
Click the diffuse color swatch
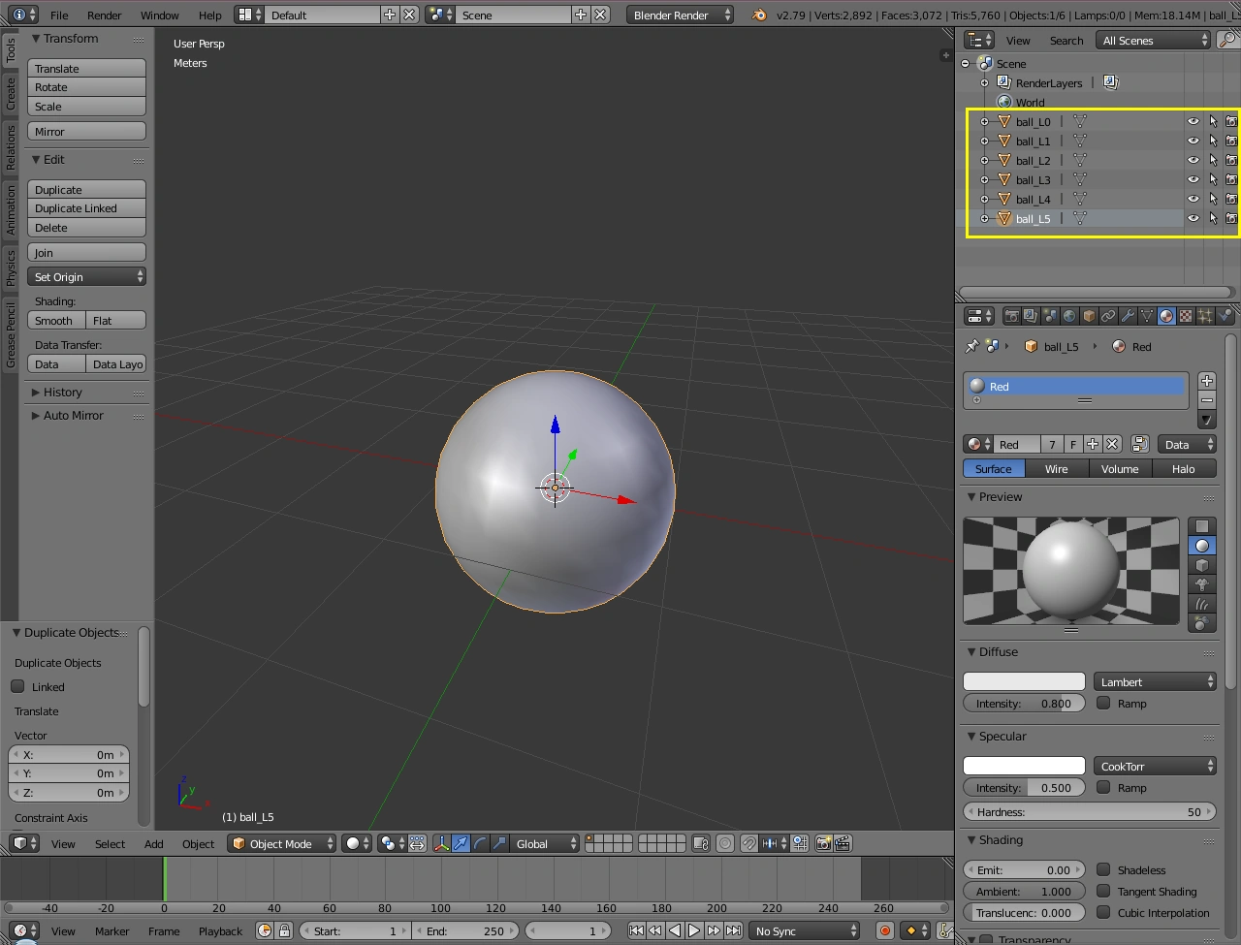(1024, 682)
